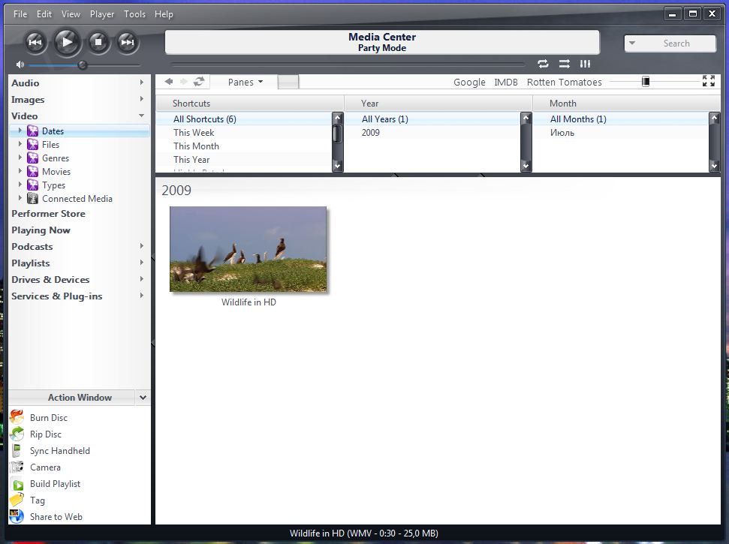Open Playing Now
The width and height of the screenshot is (729, 544).
point(41,230)
